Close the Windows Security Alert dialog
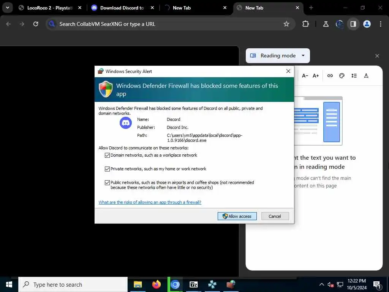Screen dimensions: 389x292 point(288,71)
